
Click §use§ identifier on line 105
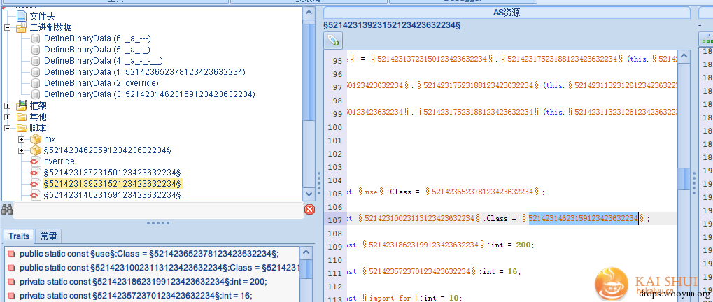click(x=372, y=192)
